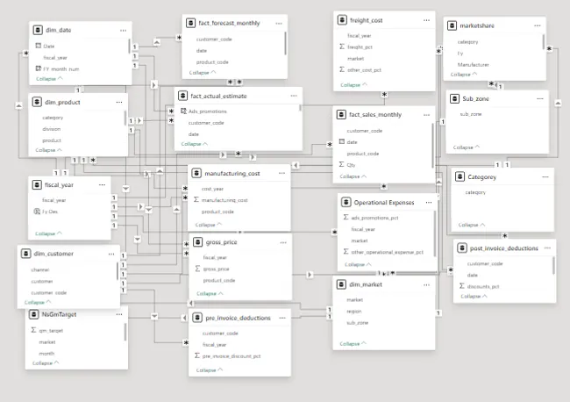Click the fact_forecast_monthly field list scrollbar
570x402 pixels.
[285, 44]
